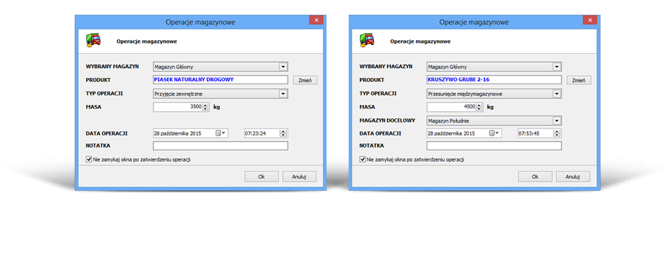Screen dimensions: 669x254
Task: Expand the 'Przyjęcie zewnętrzne' operation type dropdown
Action: [283, 93]
